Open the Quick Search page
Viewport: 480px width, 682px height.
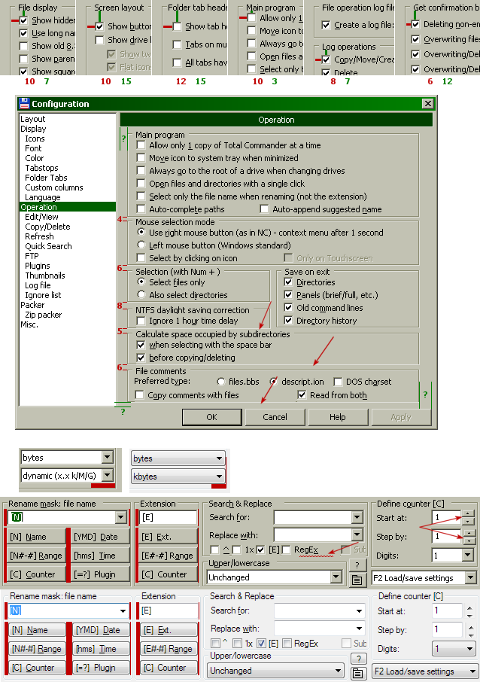click(48, 246)
